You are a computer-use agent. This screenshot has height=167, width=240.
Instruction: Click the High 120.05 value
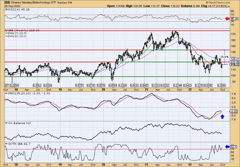[x=134, y=6]
